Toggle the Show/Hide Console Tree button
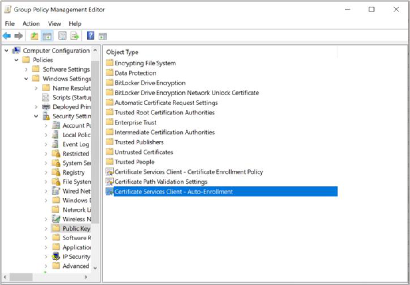This screenshot has height=285, width=410. pos(47,36)
